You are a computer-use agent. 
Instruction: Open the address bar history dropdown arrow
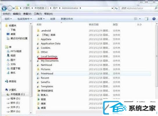click(112, 8)
